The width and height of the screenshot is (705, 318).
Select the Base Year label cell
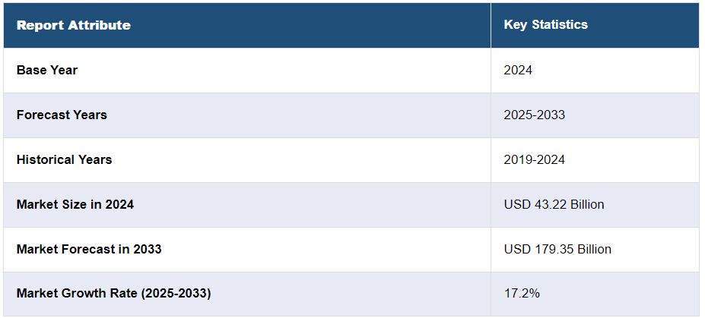coord(47,71)
